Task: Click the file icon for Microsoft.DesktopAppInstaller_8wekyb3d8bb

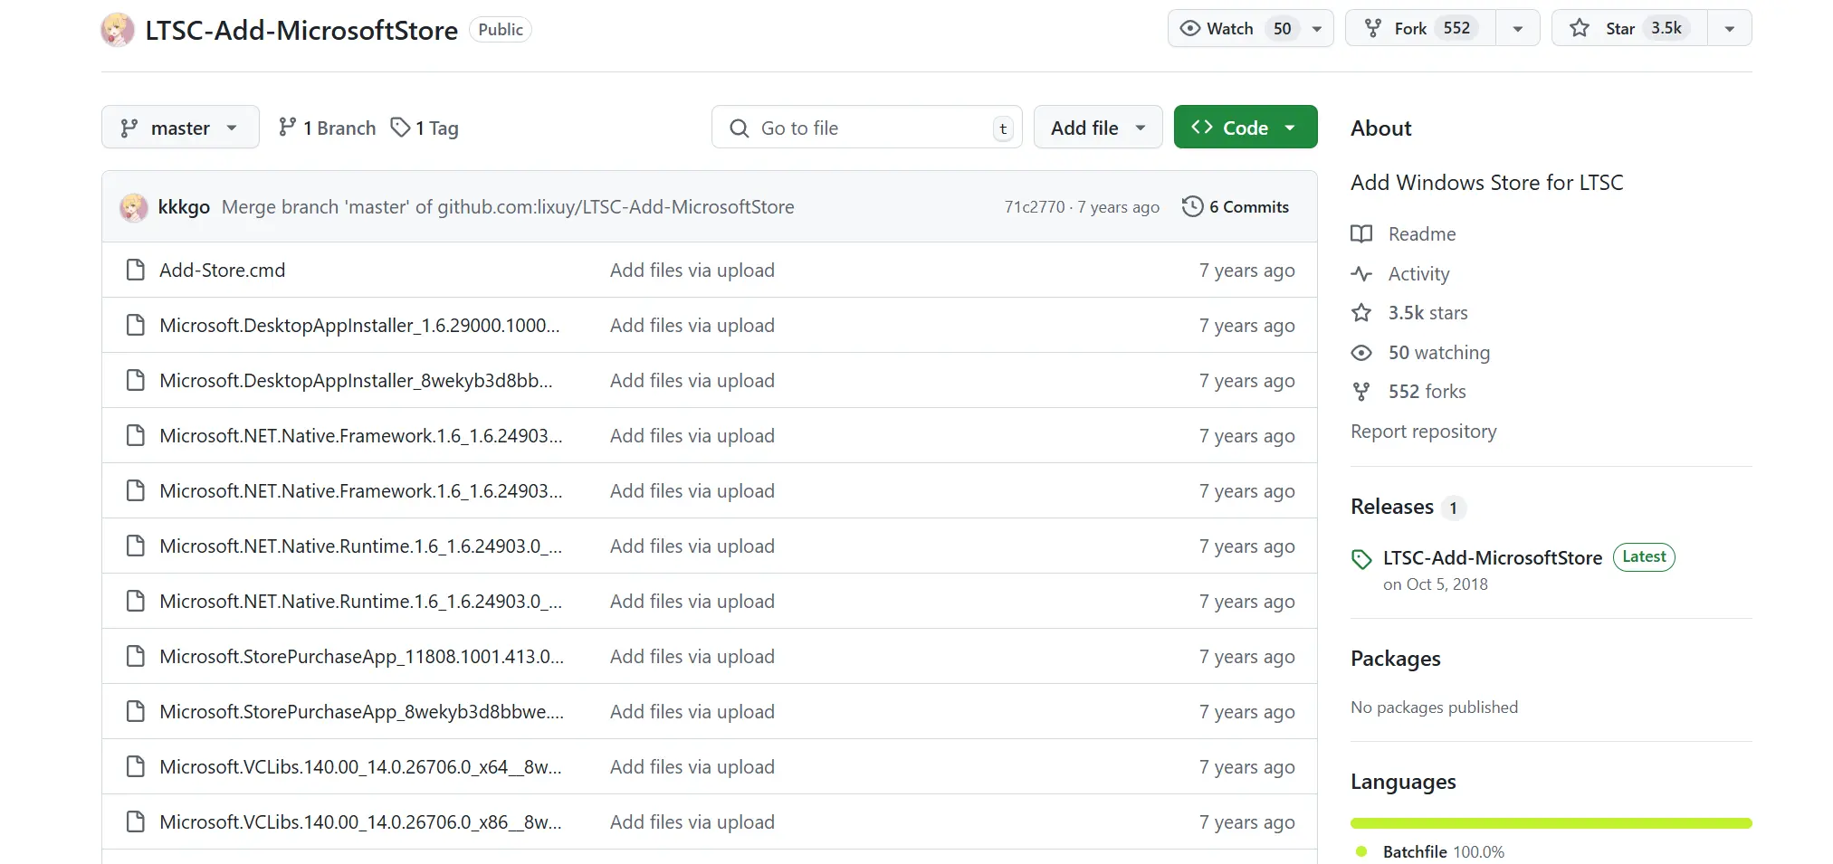Action: point(136,380)
